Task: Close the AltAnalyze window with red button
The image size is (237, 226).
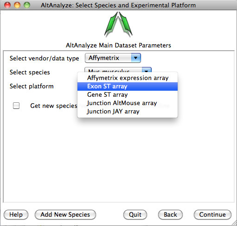Action: 7,5
